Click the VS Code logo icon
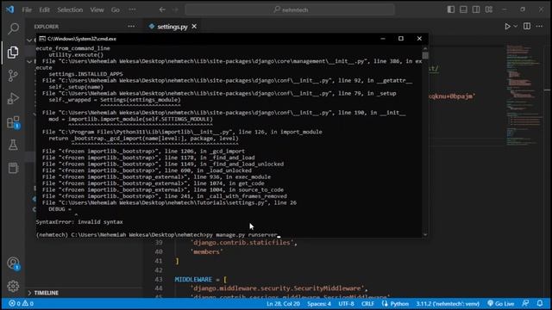552x310 pixels. click(x=9, y=9)
